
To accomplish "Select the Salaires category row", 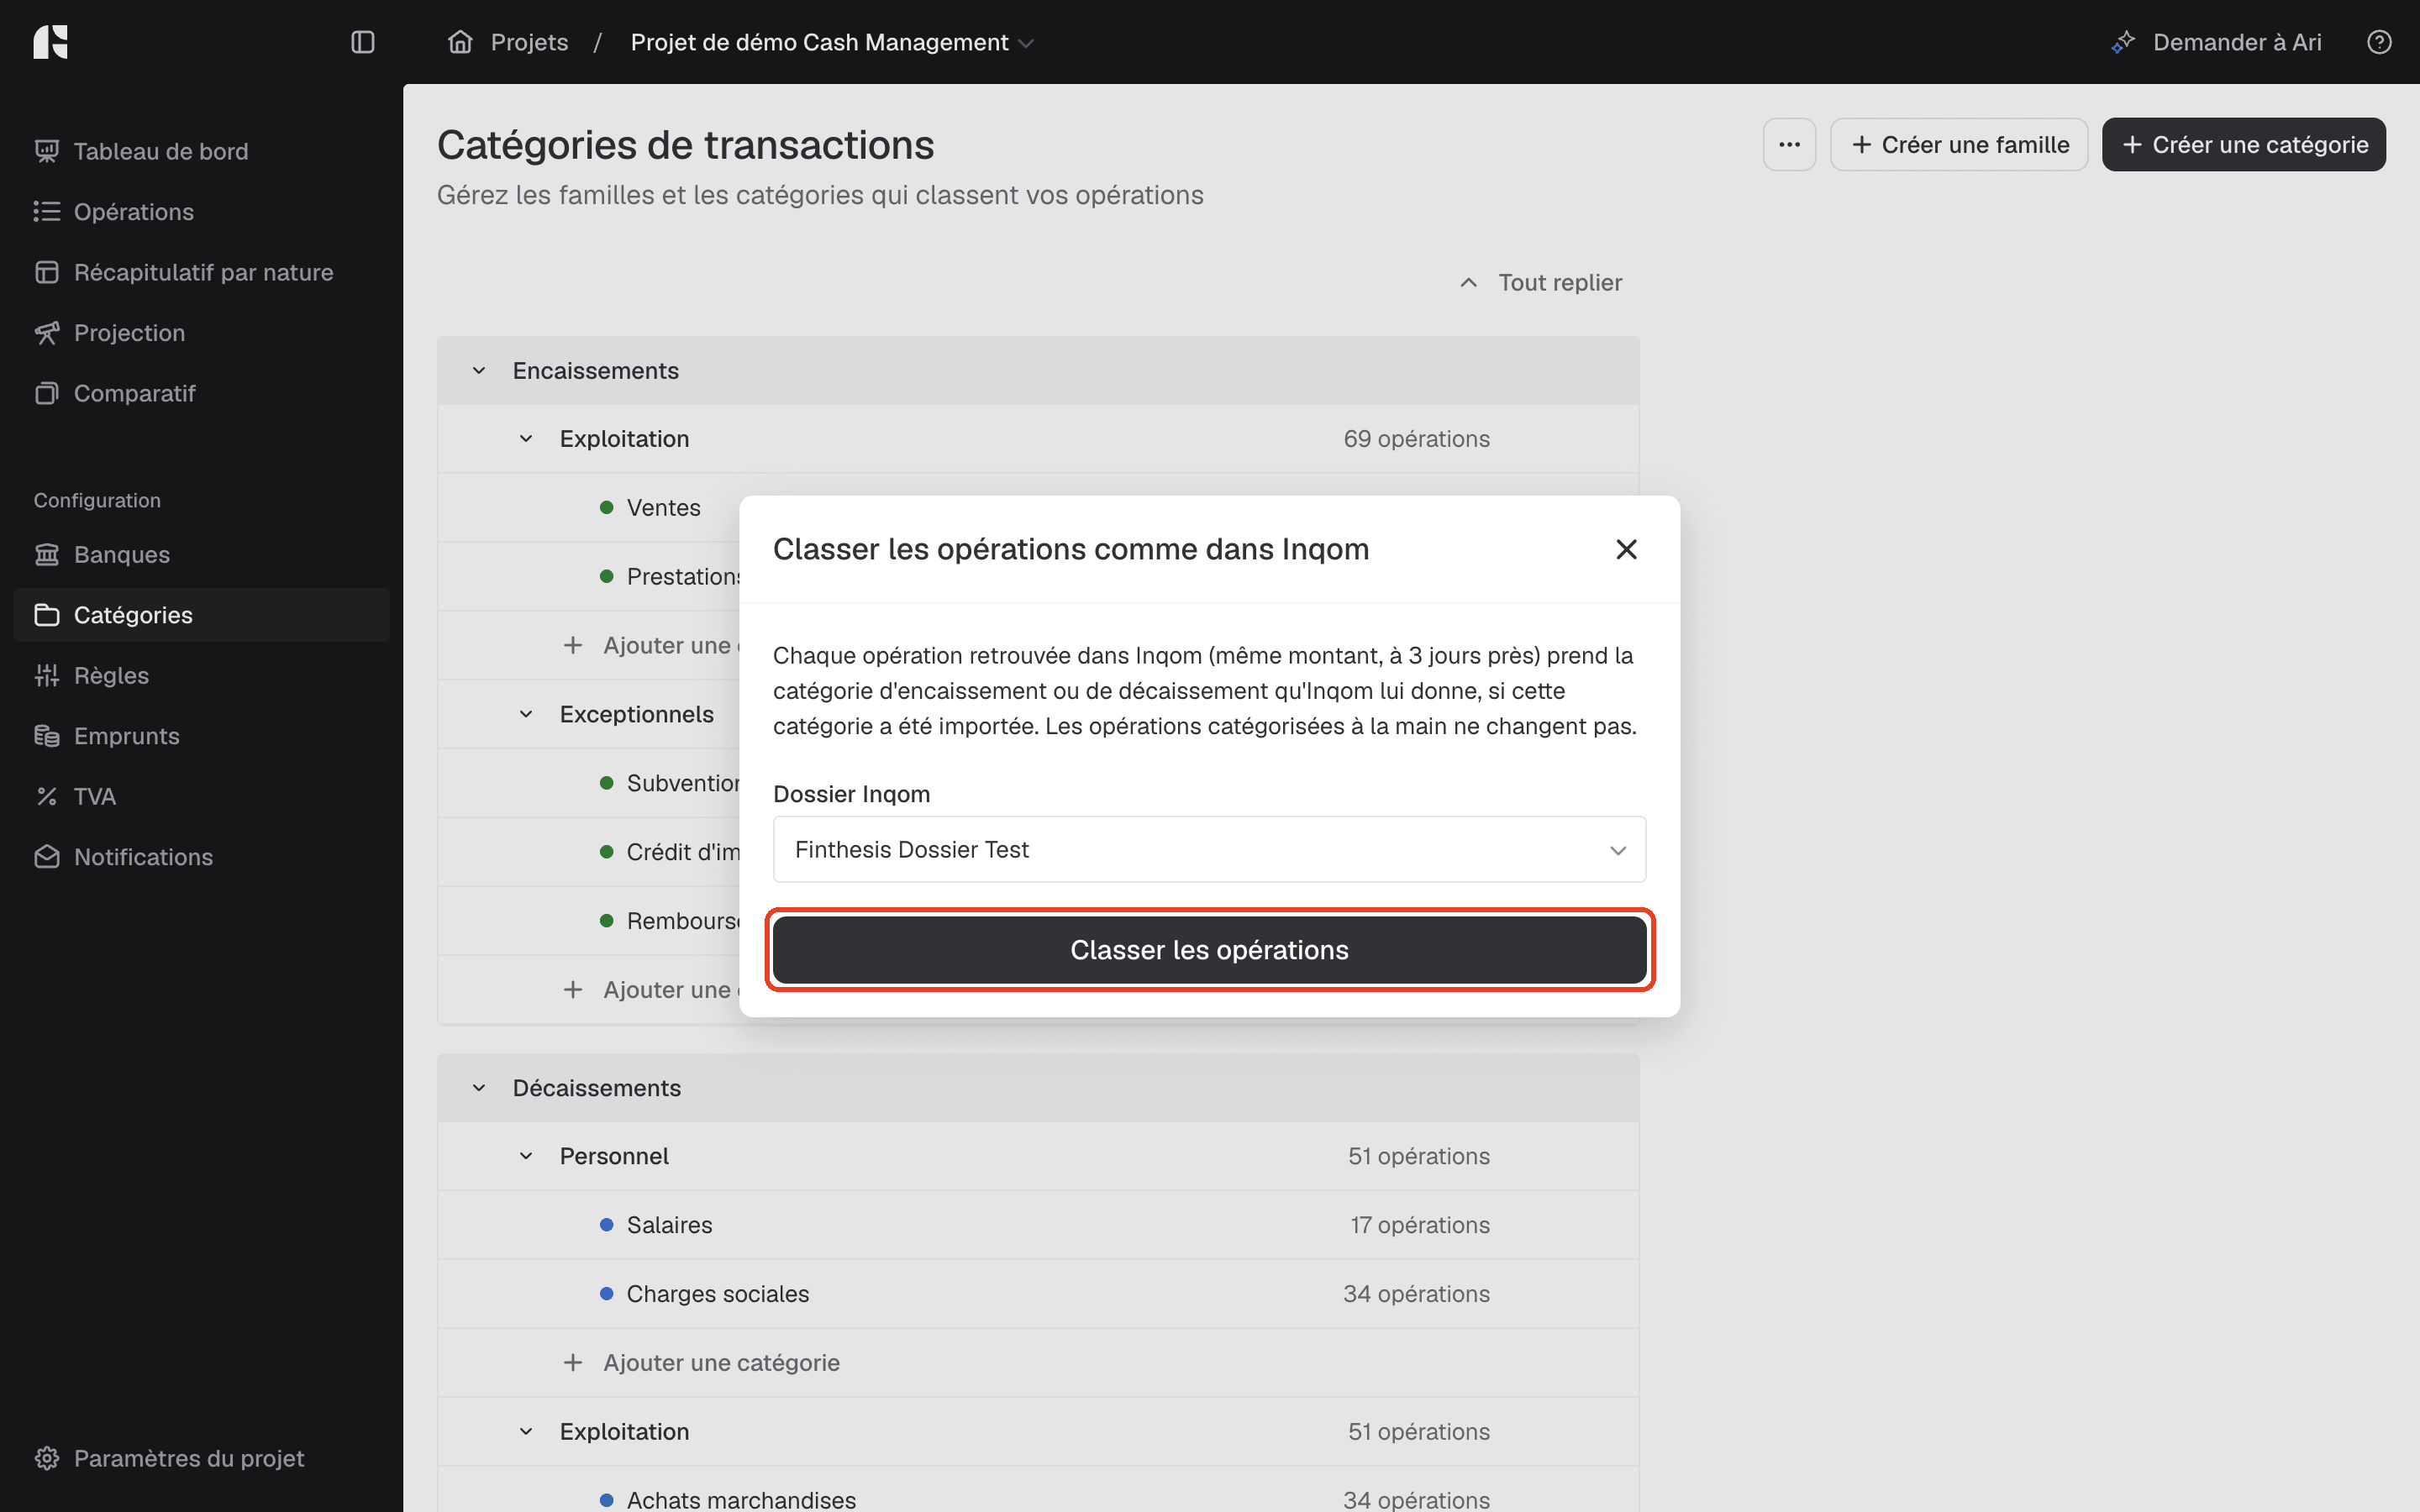I will (x=1038, y=1225).
